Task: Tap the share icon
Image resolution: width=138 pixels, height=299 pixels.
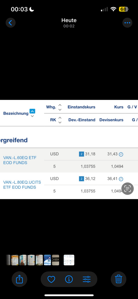Action: [19, 280]
